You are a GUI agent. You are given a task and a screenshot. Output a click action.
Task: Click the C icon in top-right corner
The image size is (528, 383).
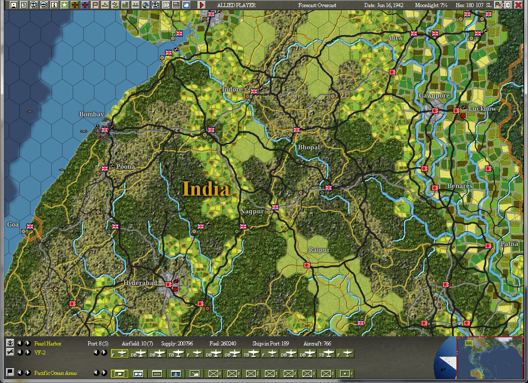(509, 5)
